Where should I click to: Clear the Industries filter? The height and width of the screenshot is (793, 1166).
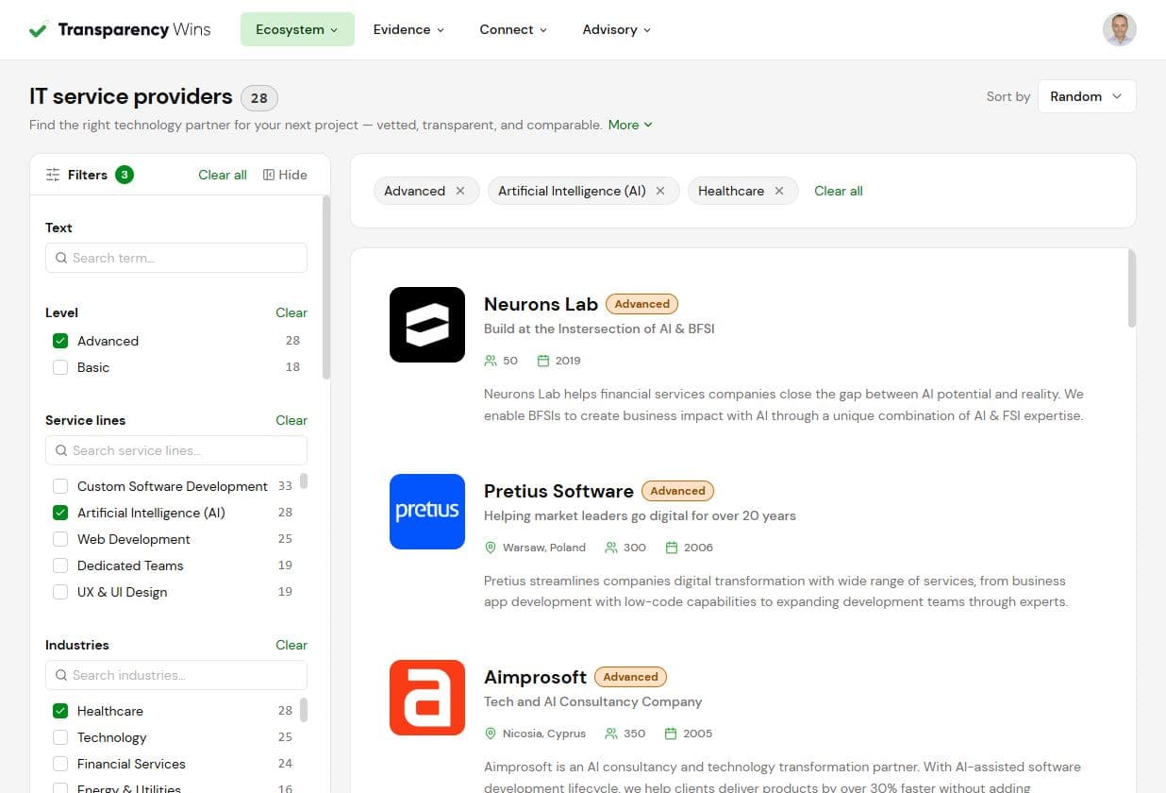[x=291, y=645]
